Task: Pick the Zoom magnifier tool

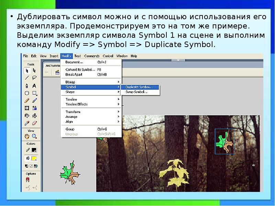Action: click(34, 136)
